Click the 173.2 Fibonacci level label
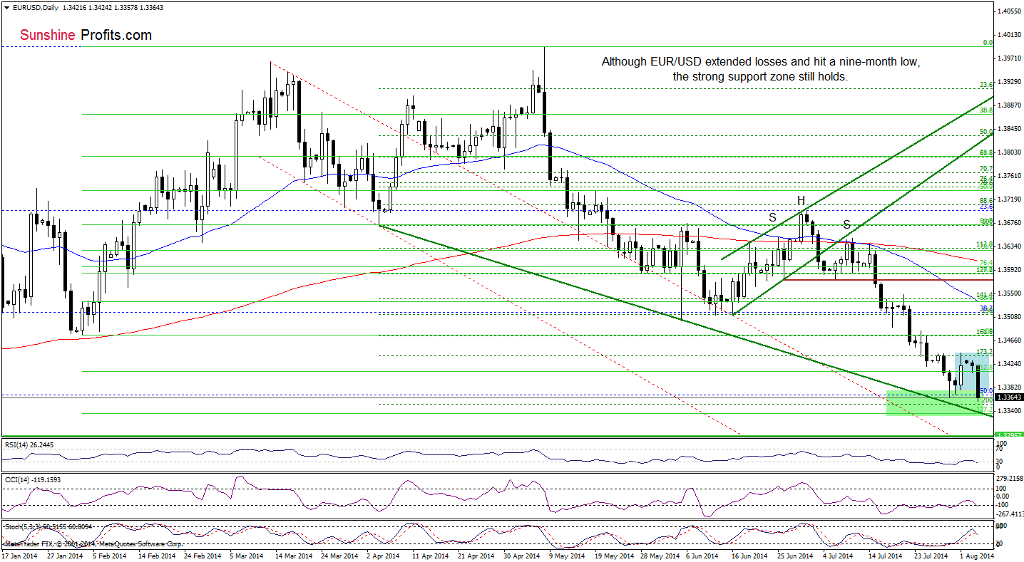This screenshot has height=562, width=1024. [985, 352]
